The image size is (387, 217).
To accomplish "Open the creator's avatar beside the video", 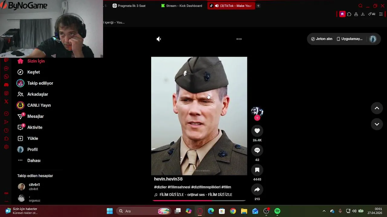I will (257, 112).
